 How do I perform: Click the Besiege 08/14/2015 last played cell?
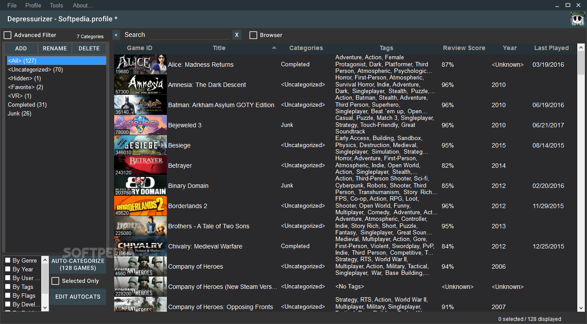click(x=548, y=145)
